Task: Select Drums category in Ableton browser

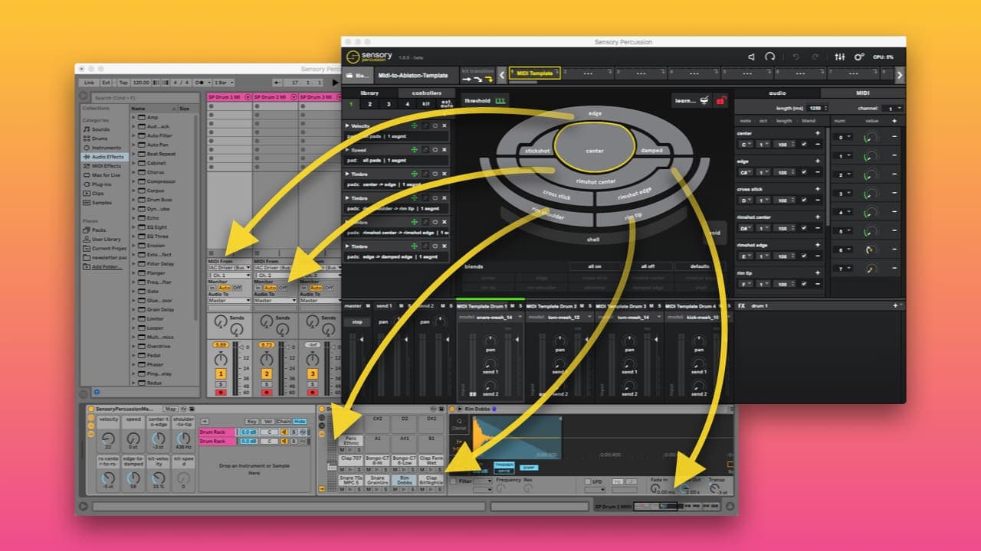Action: point(100,139)
